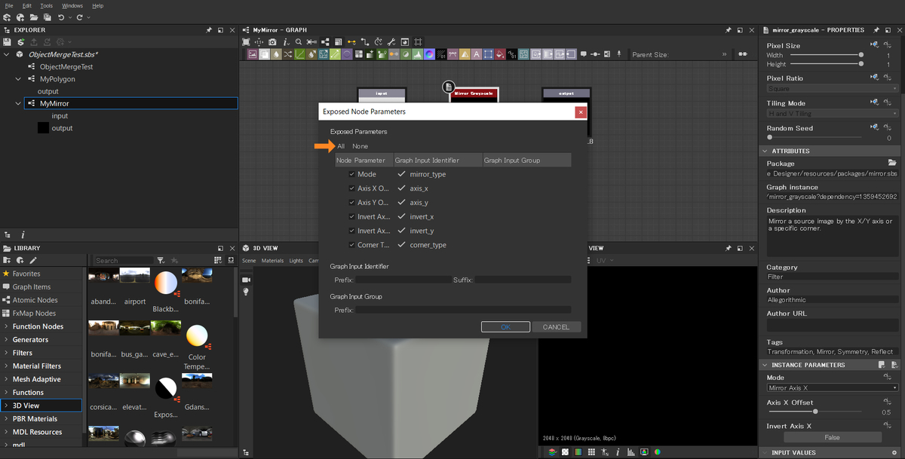Click the False button under Invert Axis X
The image size is (905, 459).
click(832, 438)
